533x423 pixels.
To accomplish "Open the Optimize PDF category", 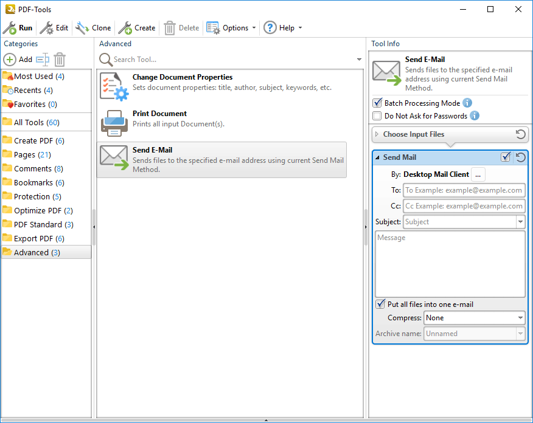I will click(x=46, y=210).
